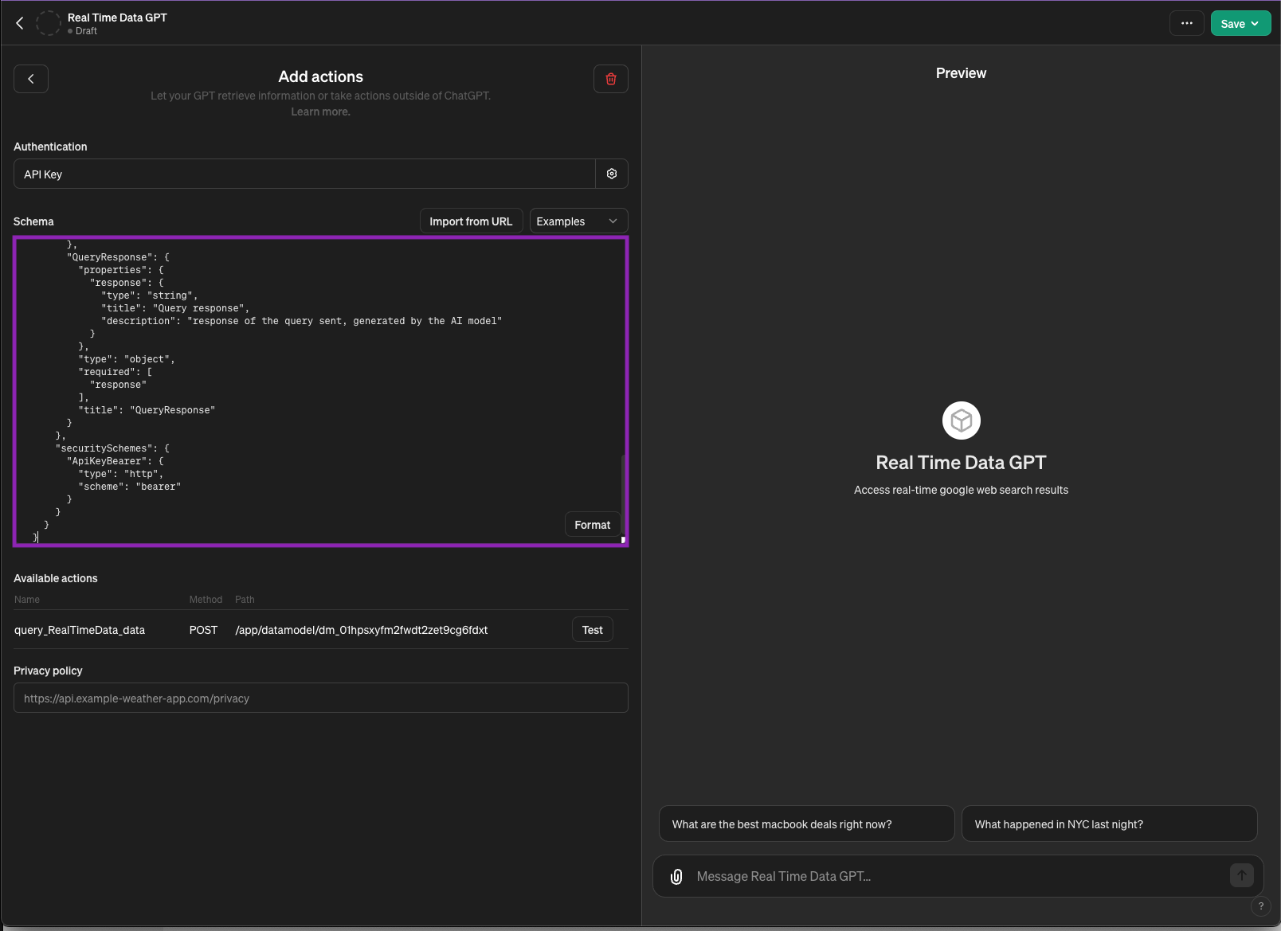Click the Real Time Data GPT header title

coord(117,18)
